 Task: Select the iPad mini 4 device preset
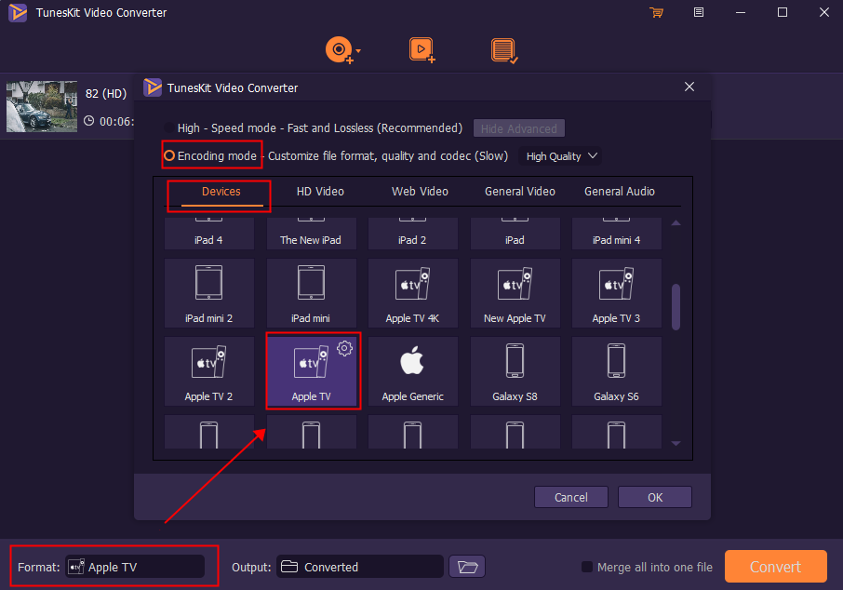[x=616, y=234]
